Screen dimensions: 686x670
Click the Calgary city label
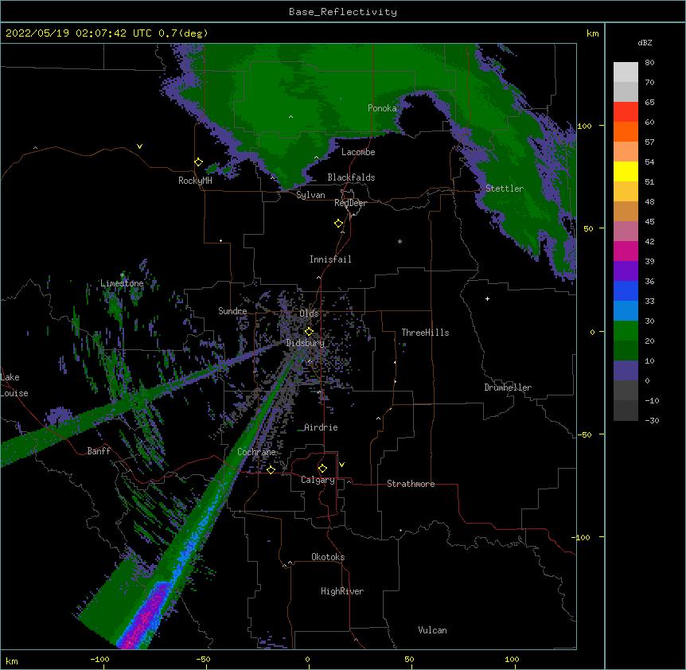[318, 480]
